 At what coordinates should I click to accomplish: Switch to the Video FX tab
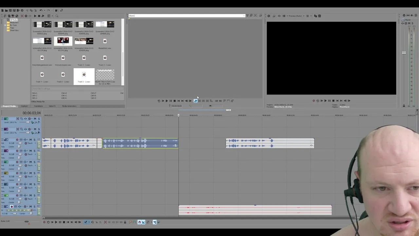click(52, 106)
